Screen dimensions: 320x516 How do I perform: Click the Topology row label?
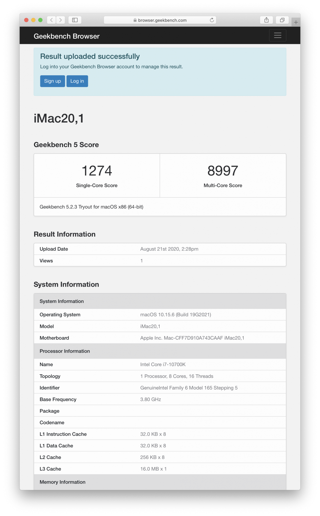pyautogui.click(x=50, y=376)
